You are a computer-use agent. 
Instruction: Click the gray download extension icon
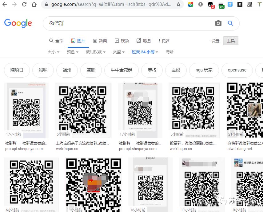[x=201, y=4]
